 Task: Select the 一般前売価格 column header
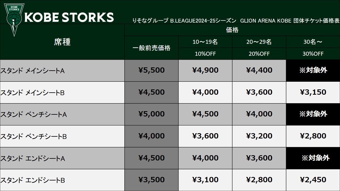click(x=151, y=48)
